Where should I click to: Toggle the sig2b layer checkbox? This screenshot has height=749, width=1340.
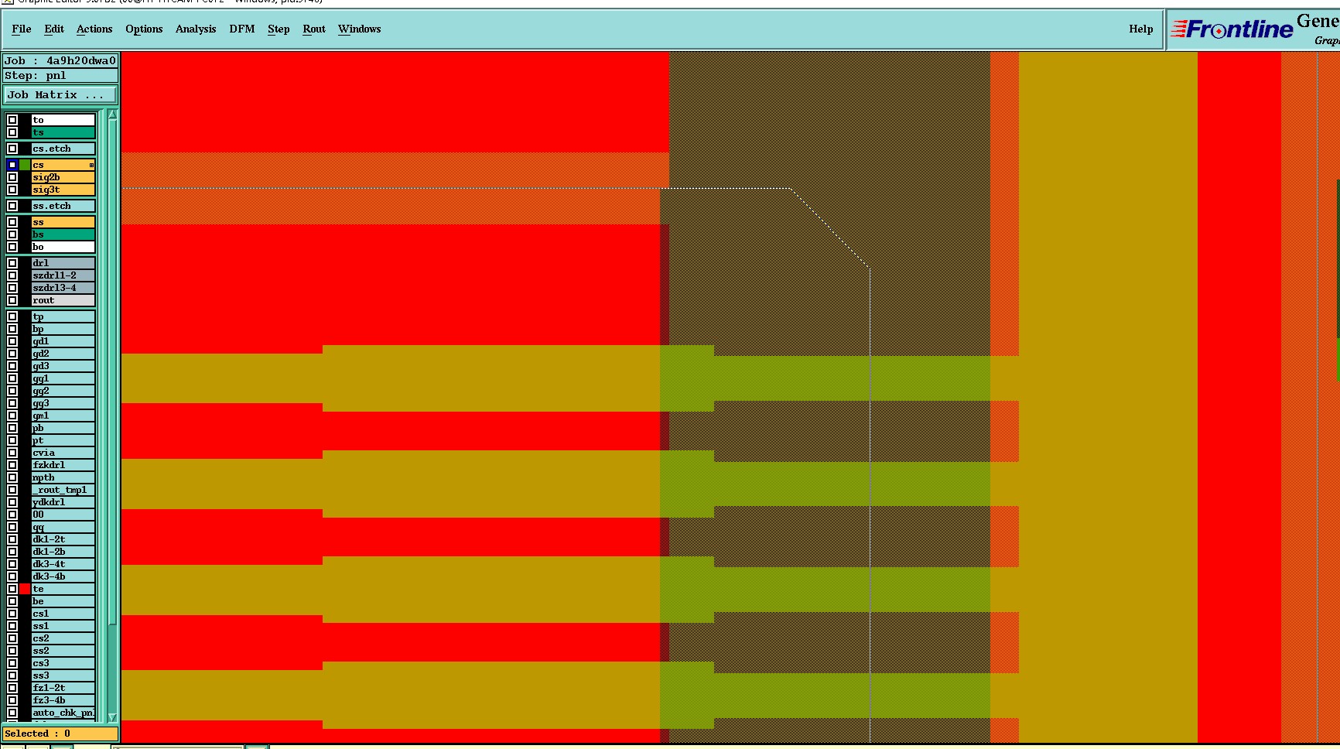click(x=12, y=177)
